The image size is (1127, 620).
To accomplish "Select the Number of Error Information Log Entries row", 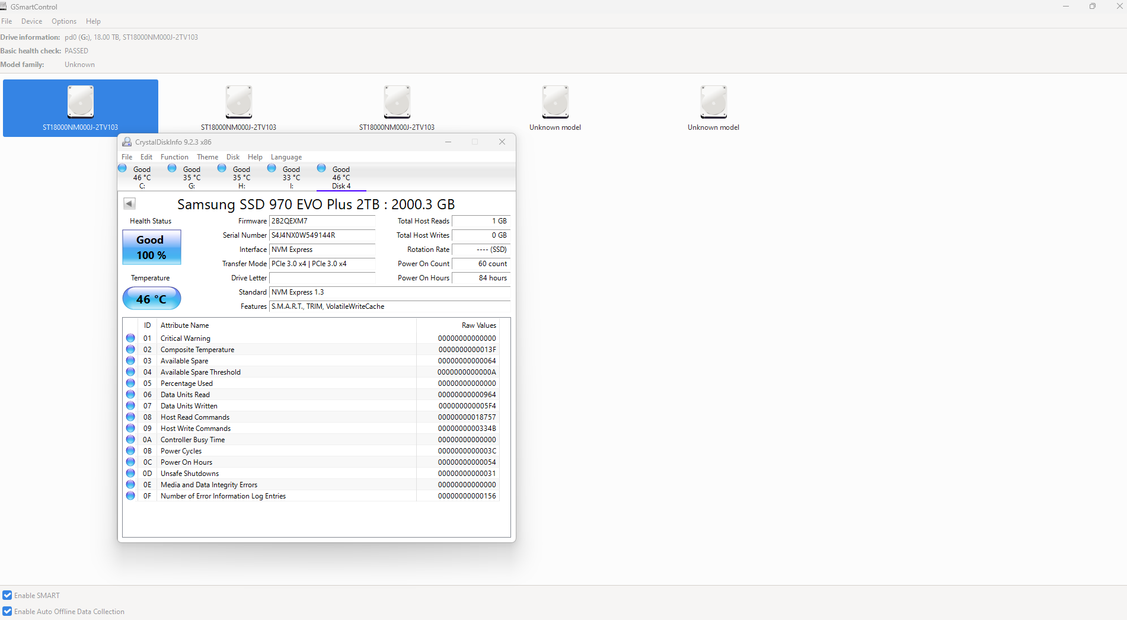I will 311,496.
